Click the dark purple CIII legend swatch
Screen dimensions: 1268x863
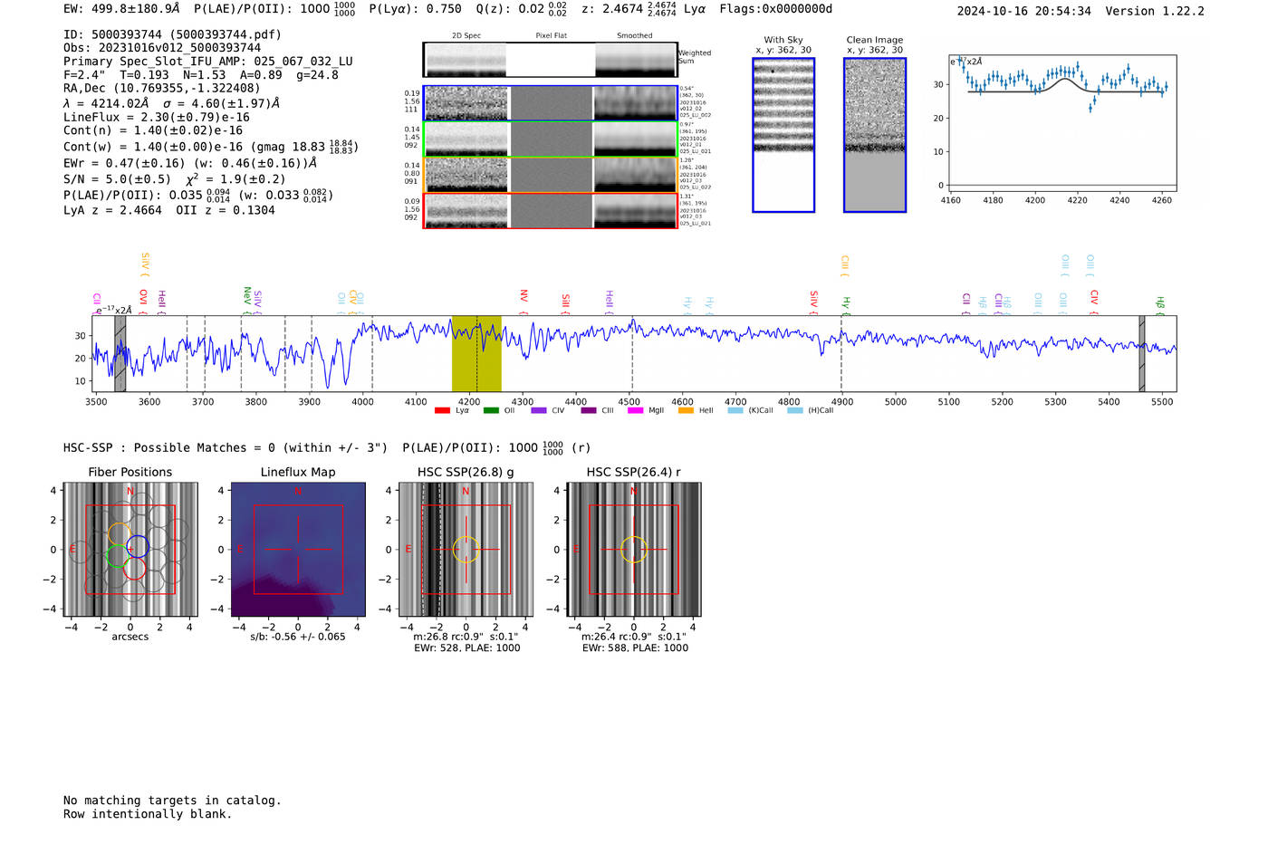click(589, 410)
